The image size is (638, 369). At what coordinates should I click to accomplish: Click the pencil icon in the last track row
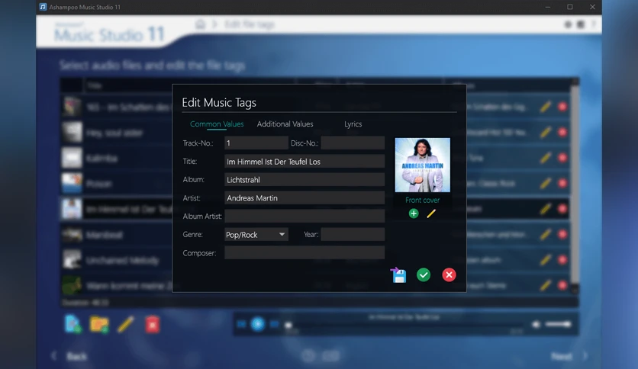click(545, 286)
